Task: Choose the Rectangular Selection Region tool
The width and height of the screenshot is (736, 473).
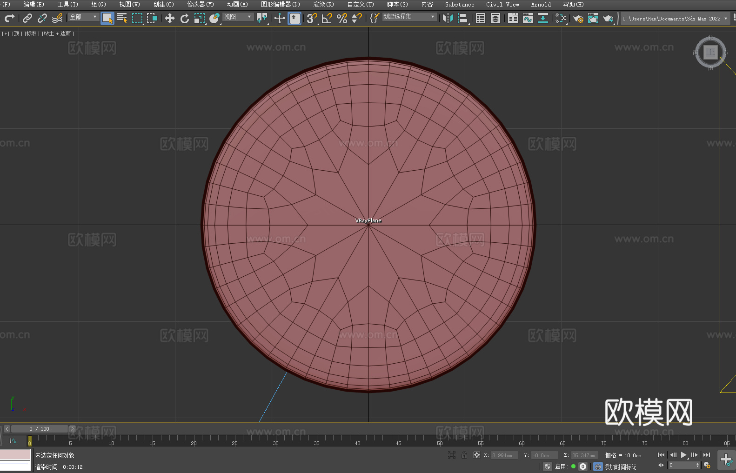Action: tap(137, 18)
